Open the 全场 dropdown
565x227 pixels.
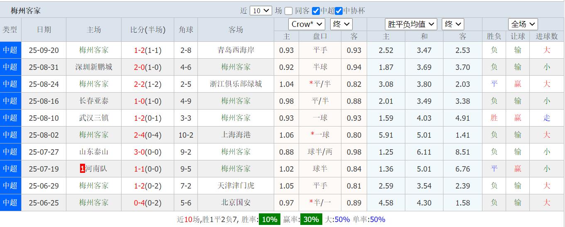[x=523, y=24]
